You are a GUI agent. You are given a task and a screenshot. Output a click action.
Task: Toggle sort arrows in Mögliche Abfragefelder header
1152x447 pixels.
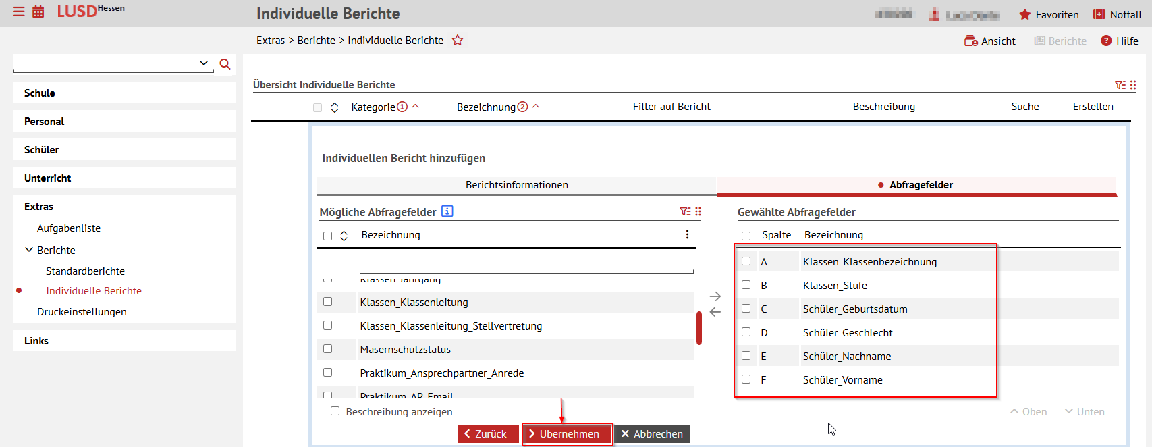click(x=344, y=236)
